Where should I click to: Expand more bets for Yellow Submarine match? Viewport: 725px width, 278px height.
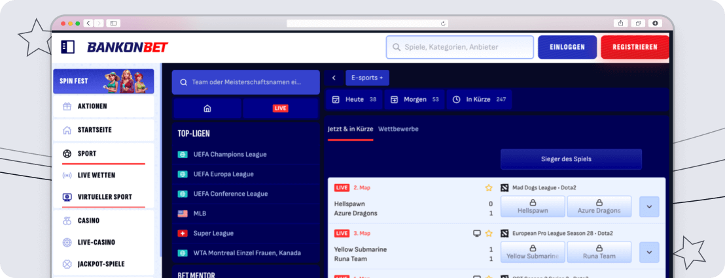point(649,252)
